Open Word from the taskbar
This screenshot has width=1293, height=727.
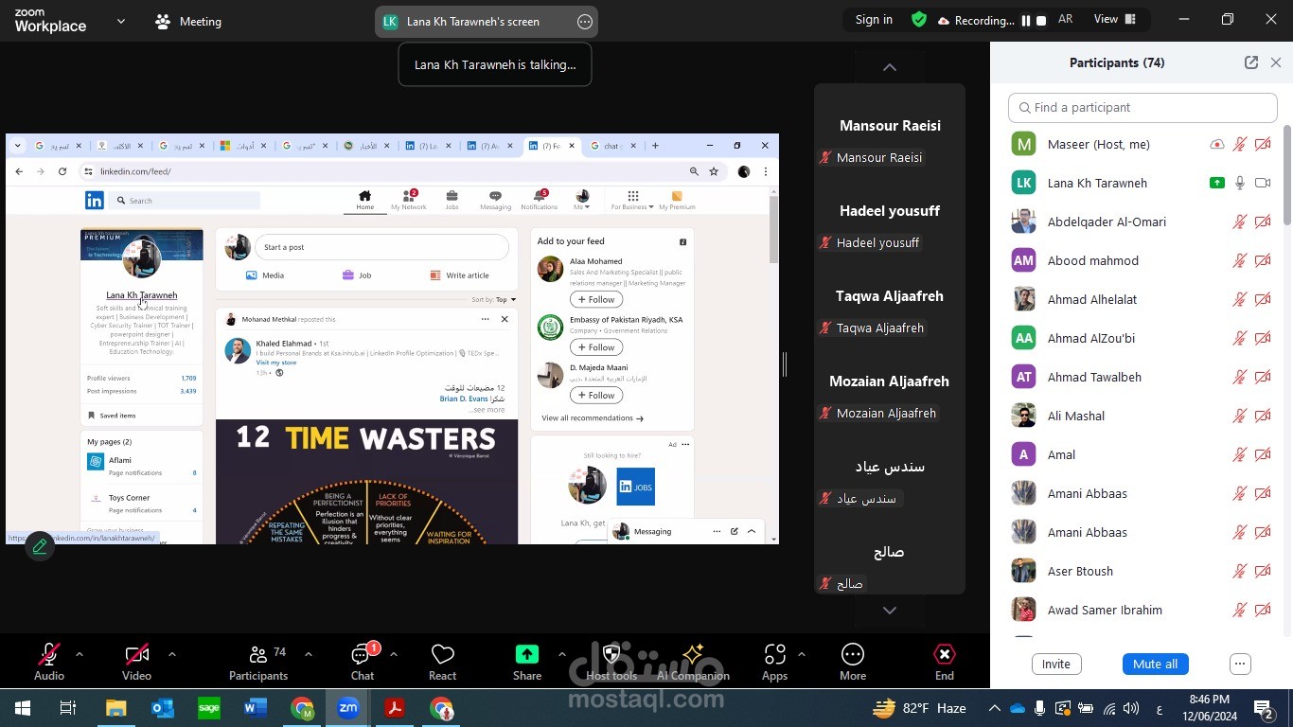[x=256, y=708]
